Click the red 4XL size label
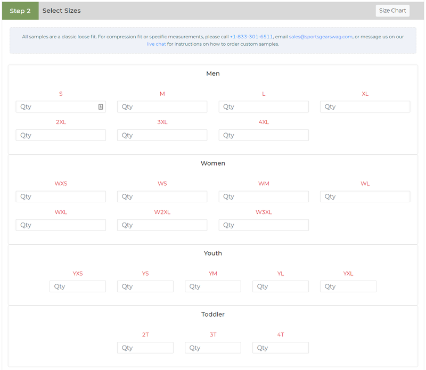The height and width of the screenshot is (370, 426). coord(264,122)
